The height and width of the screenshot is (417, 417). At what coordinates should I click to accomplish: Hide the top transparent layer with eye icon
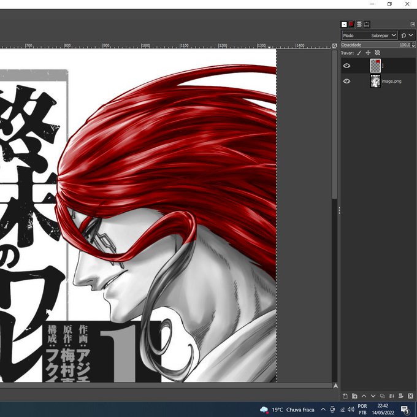point(346,66)
